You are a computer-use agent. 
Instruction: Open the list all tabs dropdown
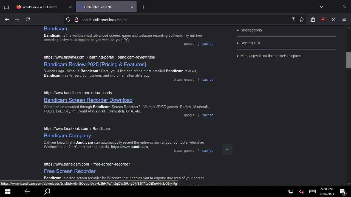tap(321, 7)
